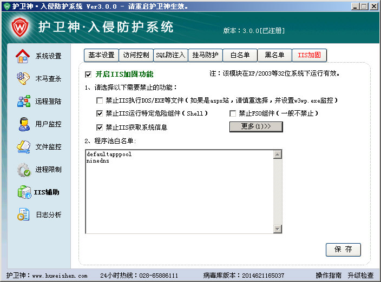Select the 用户监控 sidebar label
381x282 pixels.
48,124
